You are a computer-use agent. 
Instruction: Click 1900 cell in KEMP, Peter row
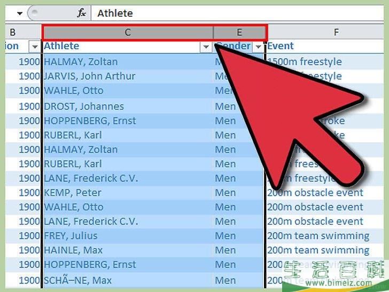click(23, 193)
